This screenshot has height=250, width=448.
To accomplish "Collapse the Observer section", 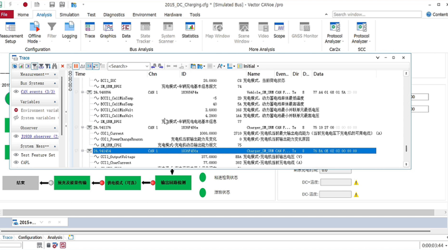I will (x=55, y=128).
